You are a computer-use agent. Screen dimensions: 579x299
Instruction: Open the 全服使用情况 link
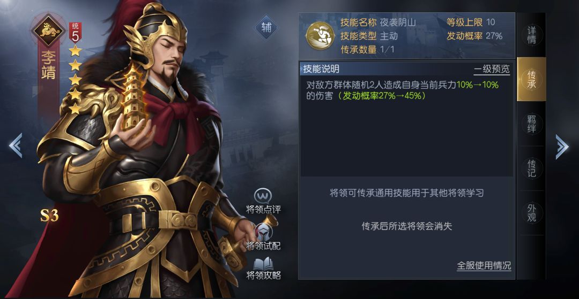(484, 265)
